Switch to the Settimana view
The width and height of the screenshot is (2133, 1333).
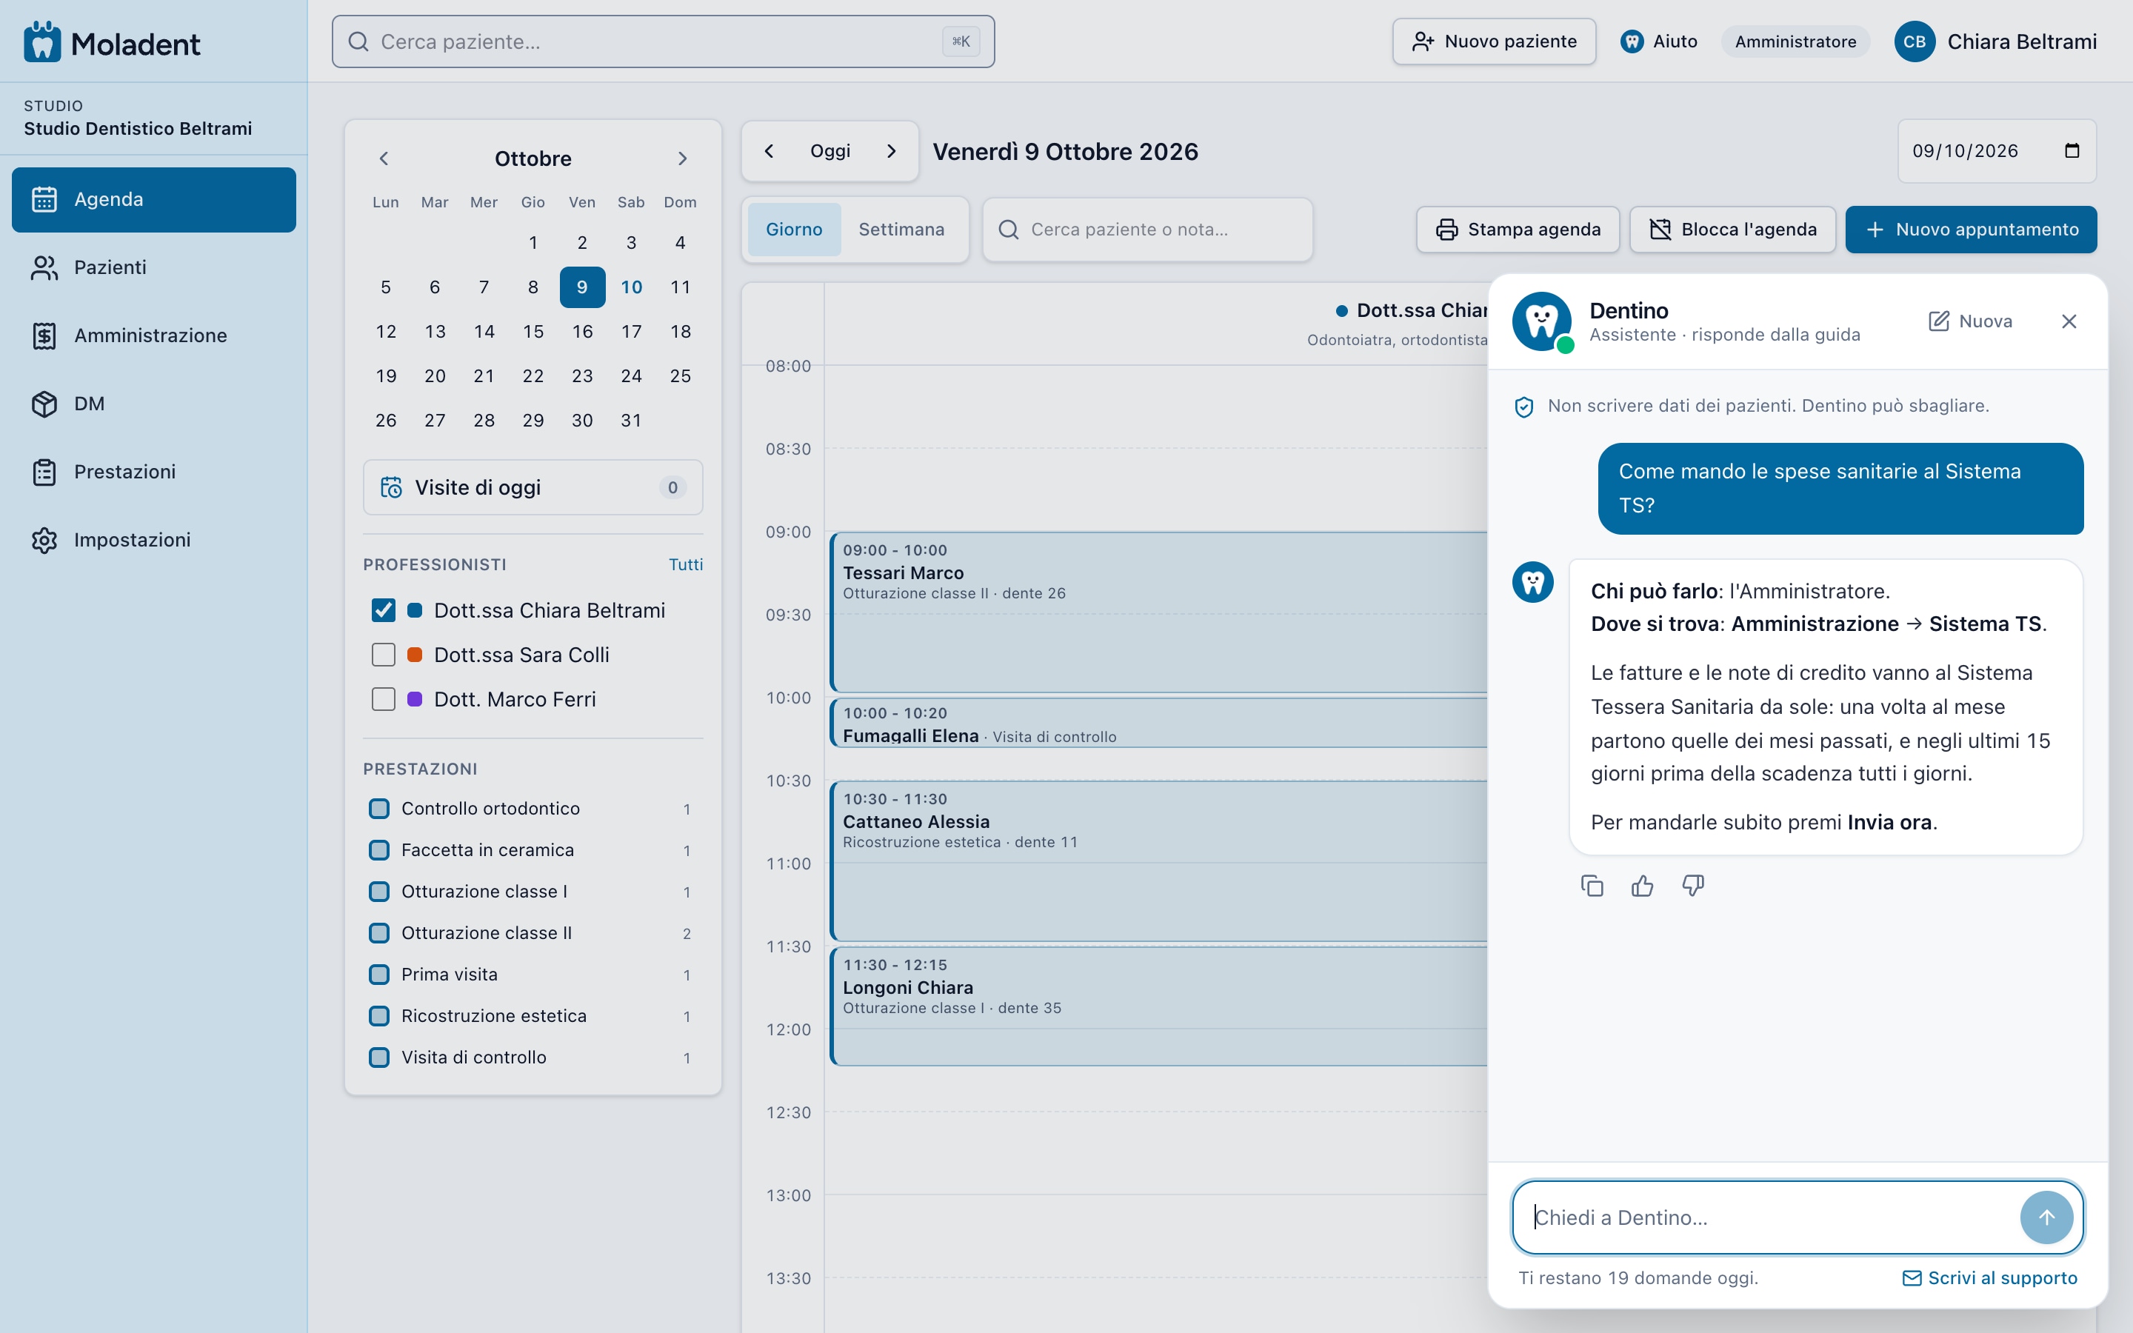click(x=901, y=230)
